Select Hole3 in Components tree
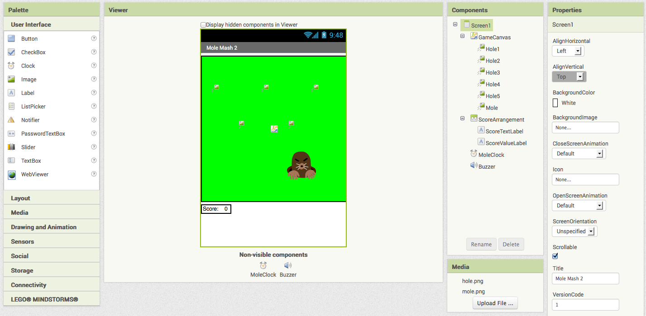The image size is (646, 316). point(493,72)
